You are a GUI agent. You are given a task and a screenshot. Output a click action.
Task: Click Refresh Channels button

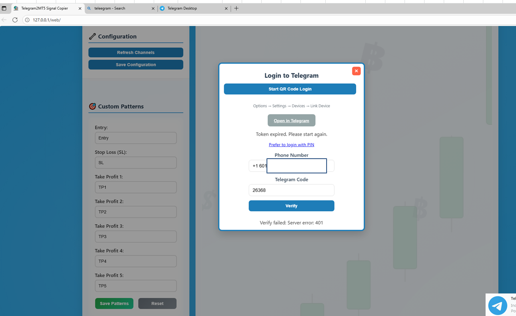pos(135,53)
